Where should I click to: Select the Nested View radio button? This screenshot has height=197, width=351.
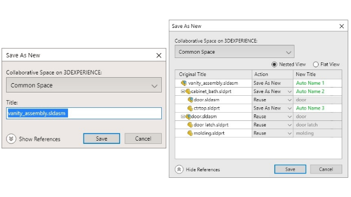274,65
